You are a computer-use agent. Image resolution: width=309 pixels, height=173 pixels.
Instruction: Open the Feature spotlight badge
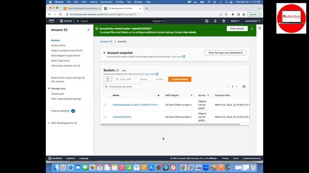click(x=73, y=111)
